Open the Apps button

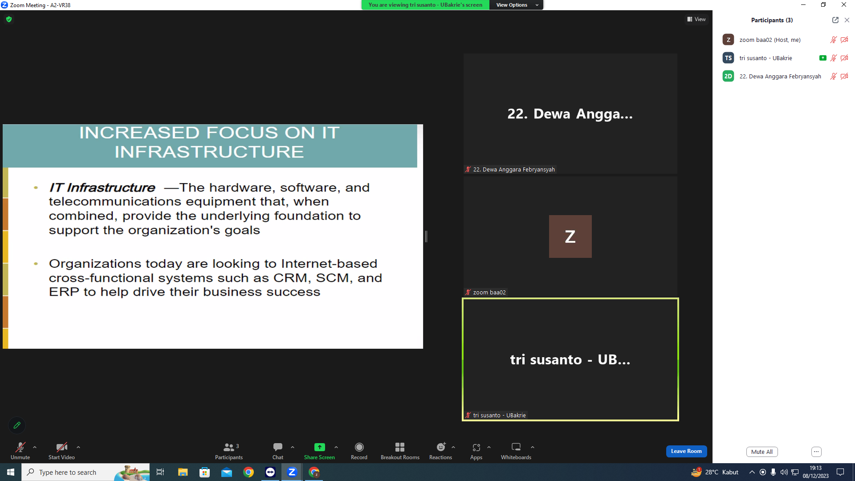tap(476, 451)
